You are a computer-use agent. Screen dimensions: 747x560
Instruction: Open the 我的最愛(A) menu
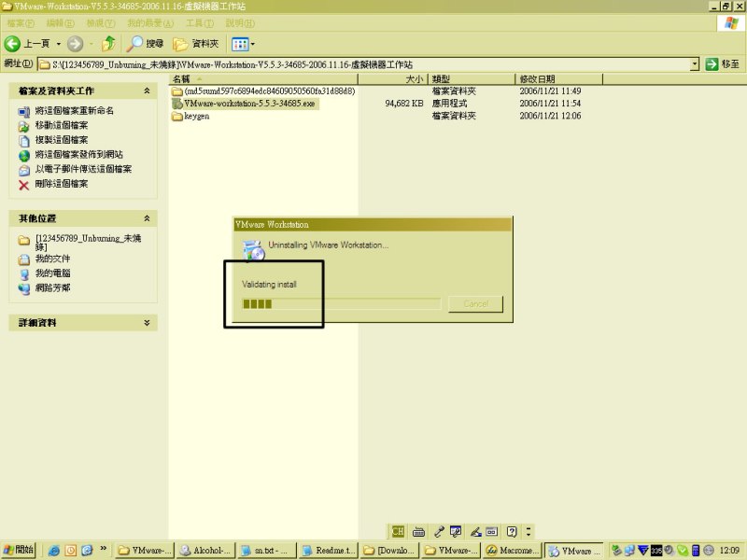[150, 22]
